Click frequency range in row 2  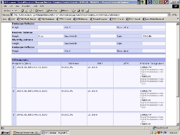[32, 91]
